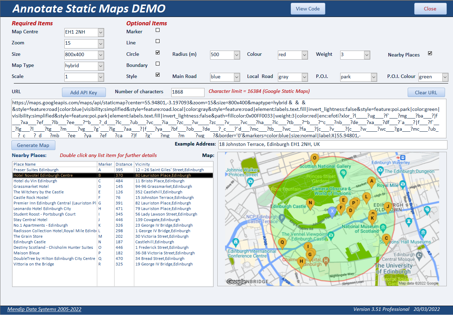Click the View Code button

(x=308, y=9)
